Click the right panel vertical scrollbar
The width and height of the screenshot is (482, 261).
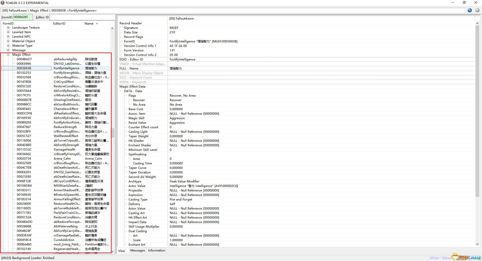477,110
